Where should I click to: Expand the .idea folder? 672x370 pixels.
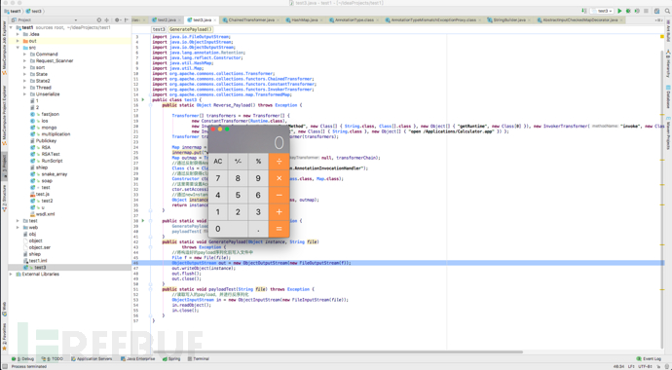18,34
